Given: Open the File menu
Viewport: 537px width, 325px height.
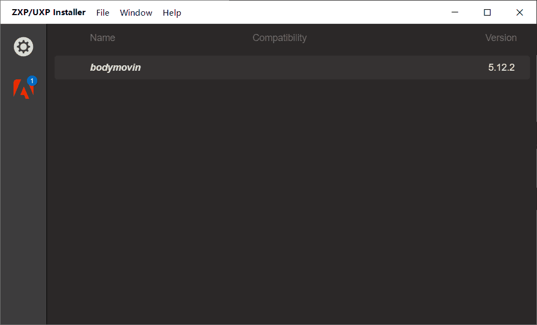Looking at the screenshot, I should (x=103, y=12).
